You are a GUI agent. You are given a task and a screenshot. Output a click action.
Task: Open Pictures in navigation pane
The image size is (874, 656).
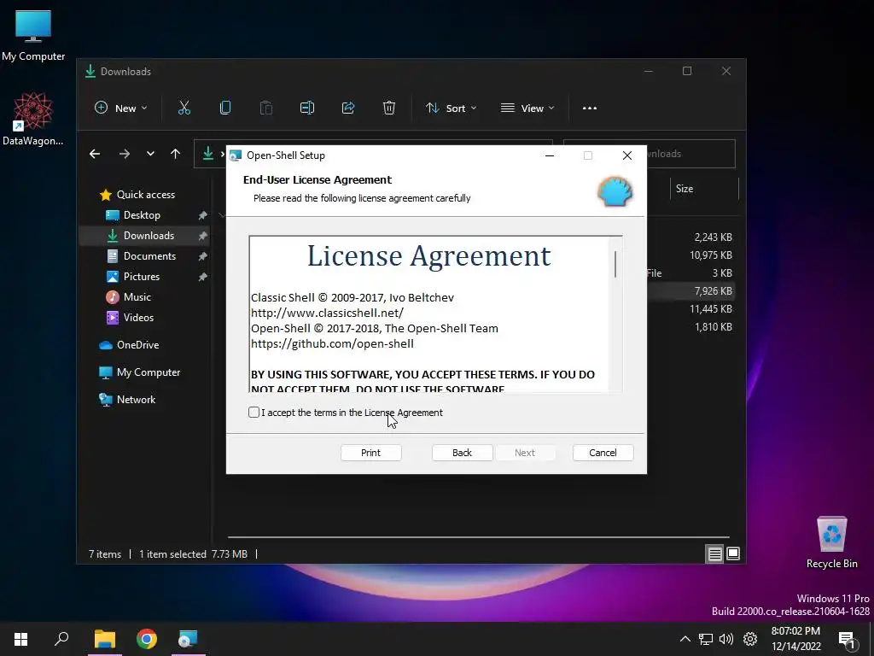coord(143,276)
